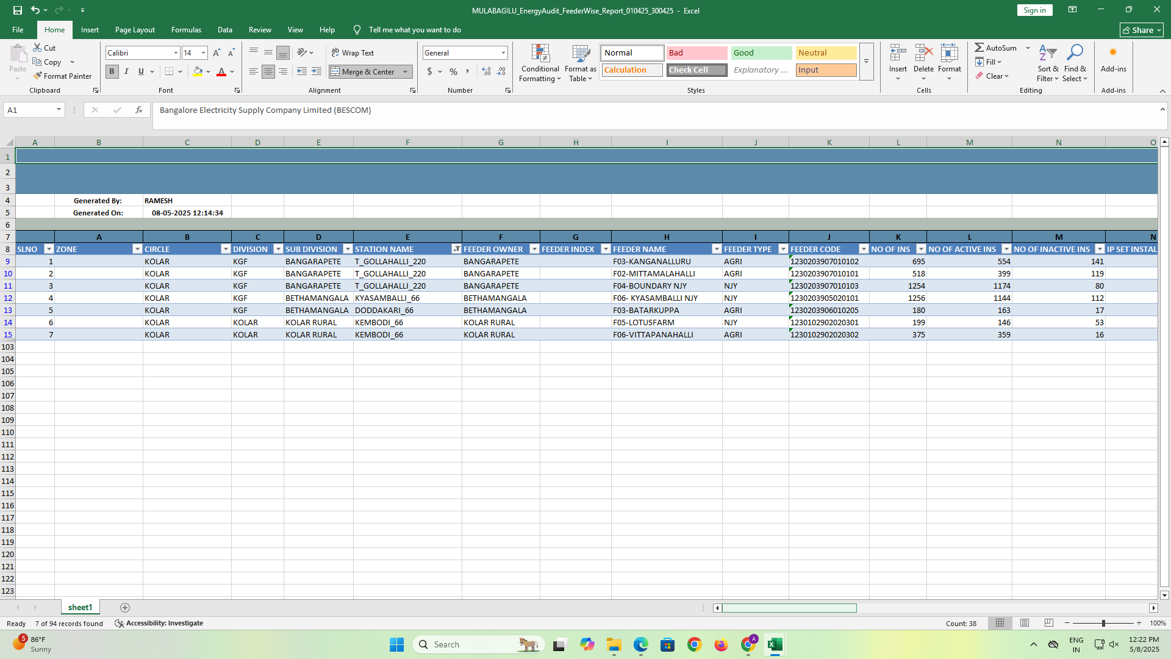Apply the yellow Fill Color swatch
The image size is (1171, 659).
[198, 71]
